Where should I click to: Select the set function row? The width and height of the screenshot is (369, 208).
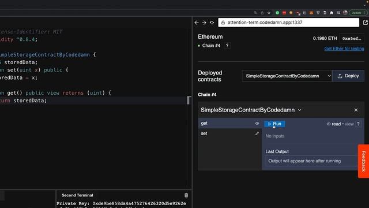(x=230, y=133)
